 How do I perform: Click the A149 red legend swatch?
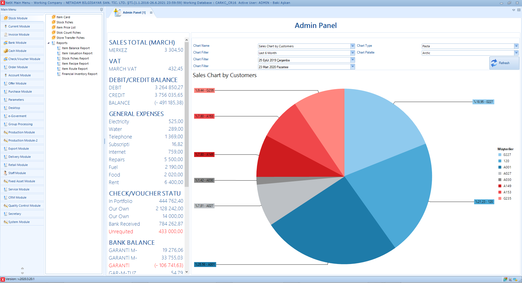[x=500, y=186]
